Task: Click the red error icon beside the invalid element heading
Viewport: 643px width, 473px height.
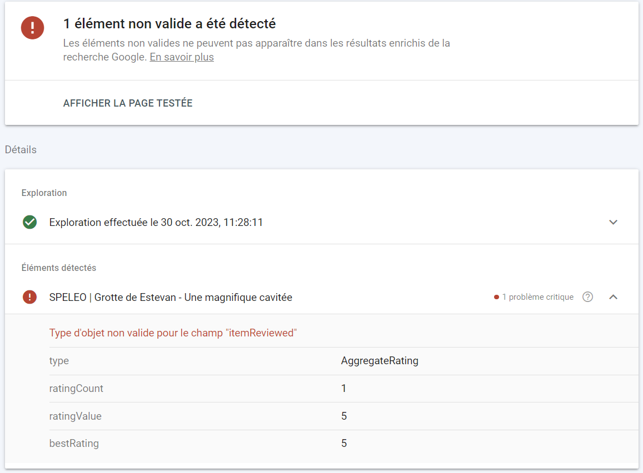Action: 32,28
